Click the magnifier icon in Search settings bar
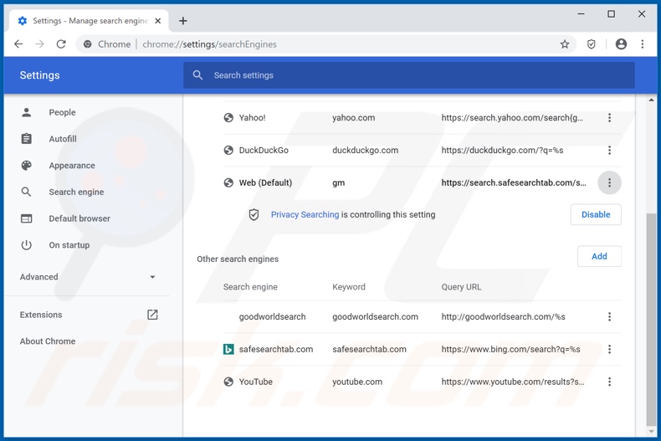661x441 pixels. pos(197,75)
